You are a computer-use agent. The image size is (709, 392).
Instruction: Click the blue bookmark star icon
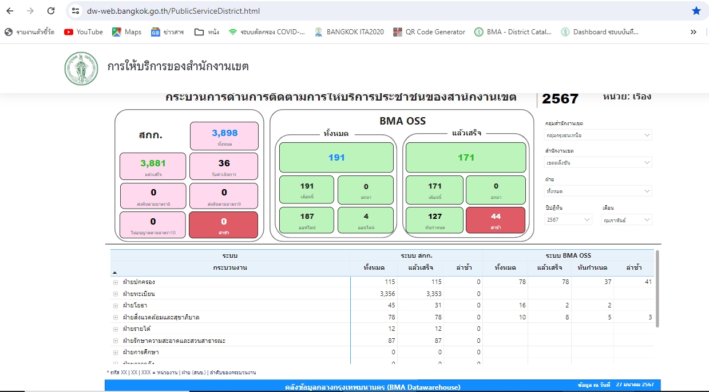(696, 11)
